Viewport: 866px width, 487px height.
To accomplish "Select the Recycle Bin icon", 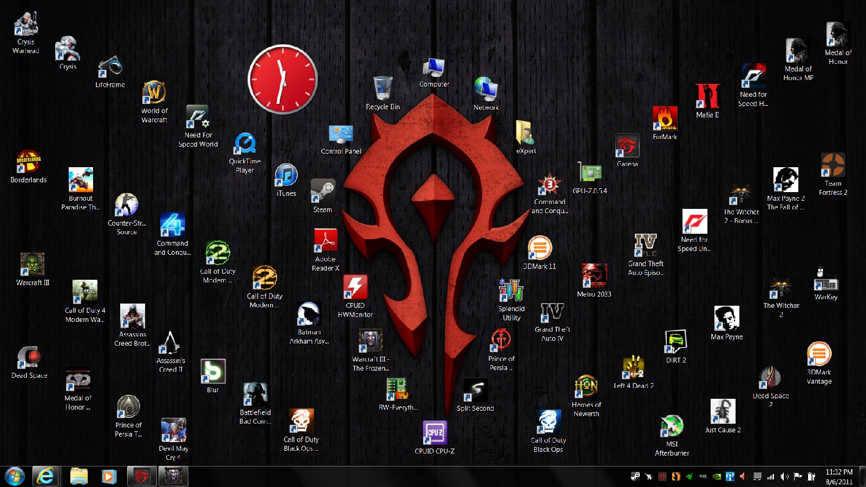I will 383,93.
